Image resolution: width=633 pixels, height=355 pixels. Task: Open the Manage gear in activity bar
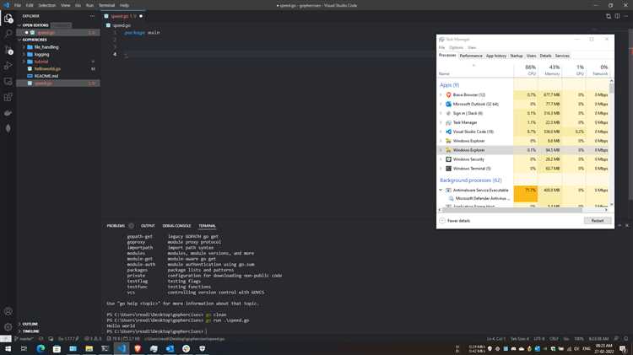pos(8,327)
